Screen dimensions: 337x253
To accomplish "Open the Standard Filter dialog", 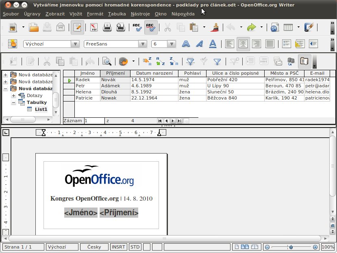I will pyautogui.click(x=217, y=62).
